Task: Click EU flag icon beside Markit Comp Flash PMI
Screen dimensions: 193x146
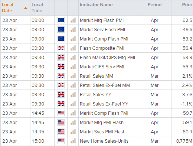Action: point(61,39)
